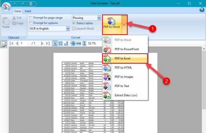The height and width of the screenshot is (133, 206).
Task: Click the Copy button
Action: (18, 23)
